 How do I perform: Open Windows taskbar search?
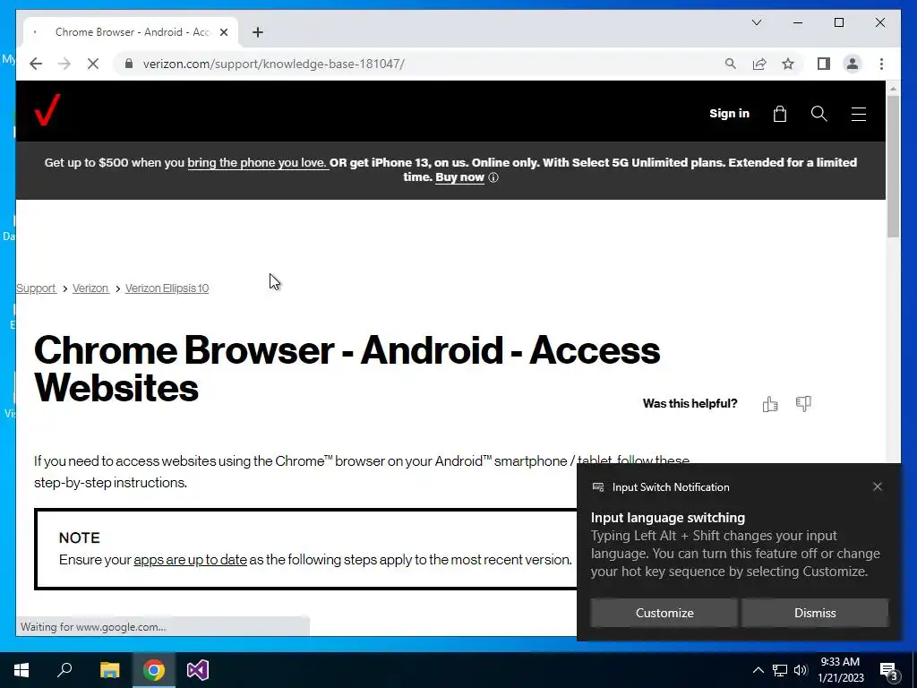[64, 670]
